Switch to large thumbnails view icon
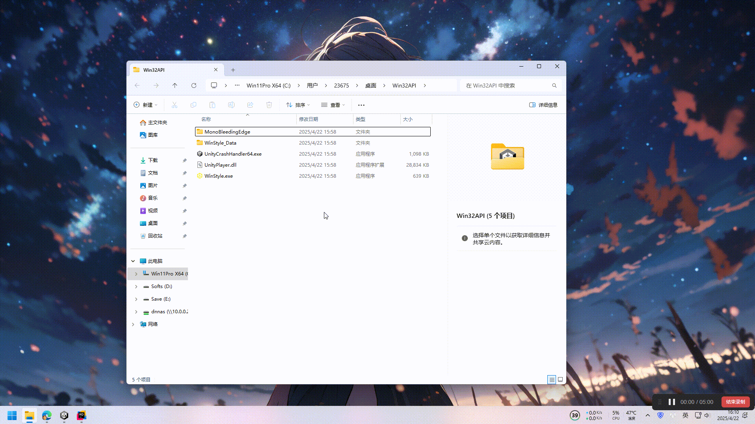 click(x=560, y=380)
